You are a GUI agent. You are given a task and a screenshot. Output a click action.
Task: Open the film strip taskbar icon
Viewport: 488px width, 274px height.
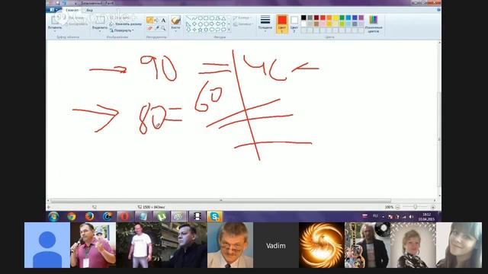click(197, 216)
